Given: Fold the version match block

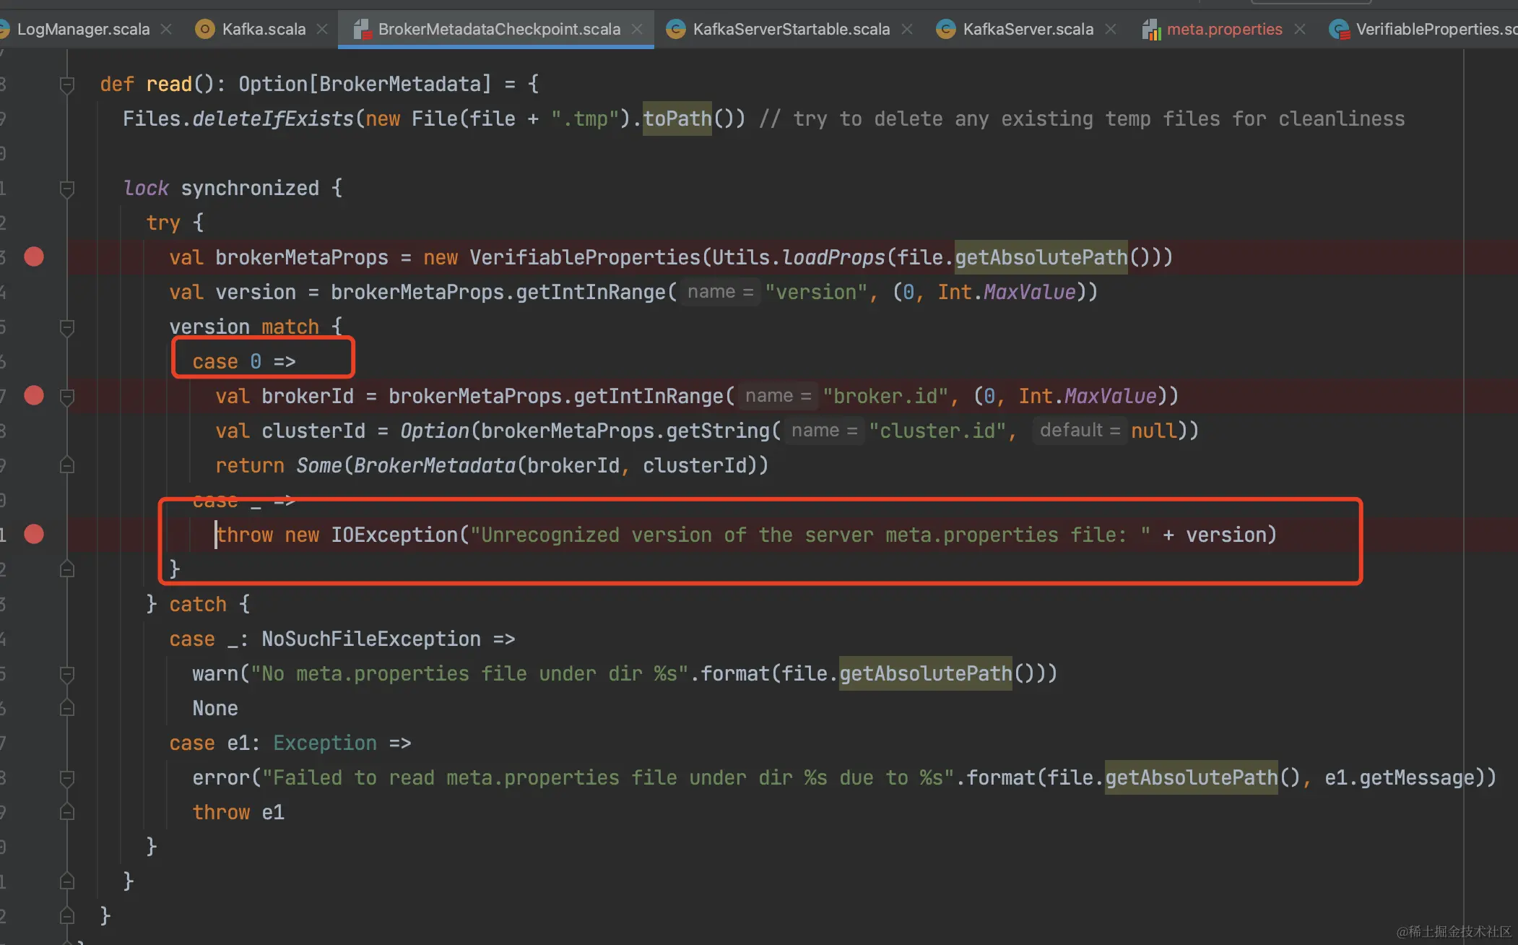Looking at the screenshot, I should 67,327.
